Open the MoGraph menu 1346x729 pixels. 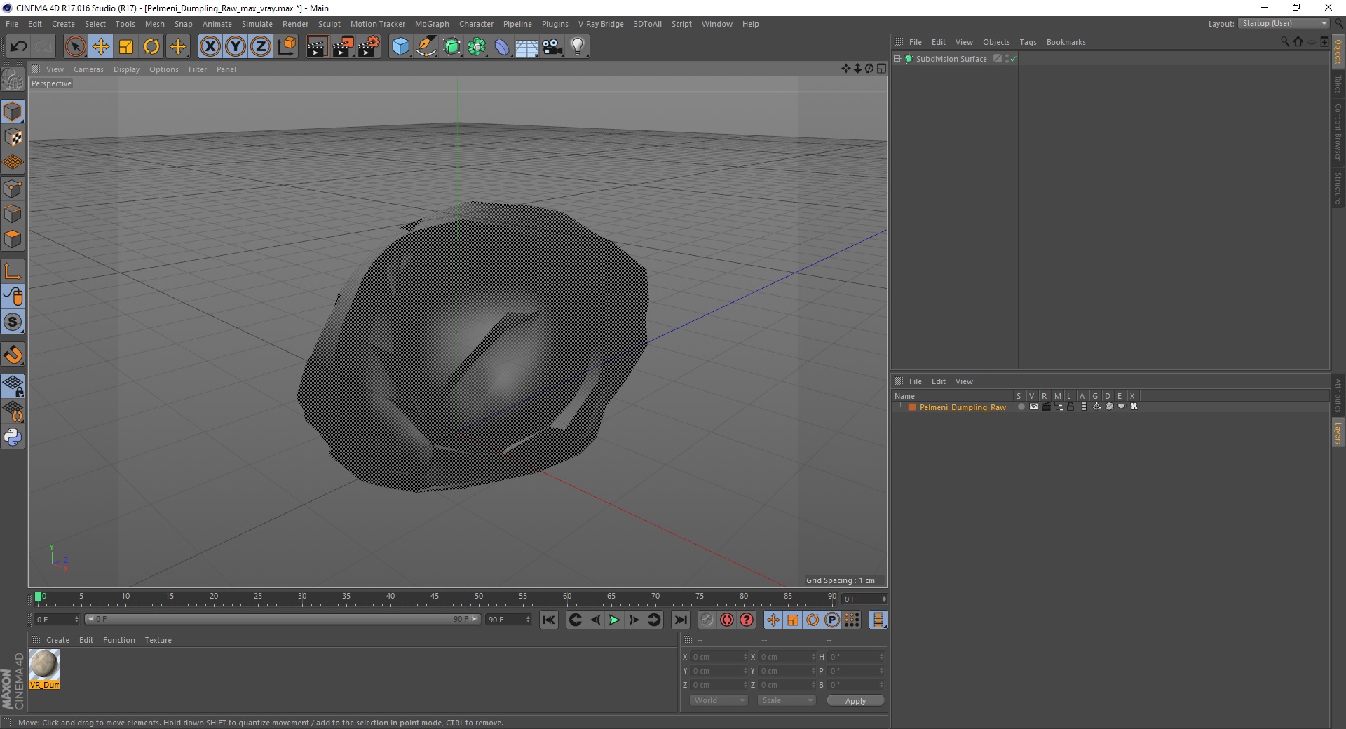[x=432, y=24]
